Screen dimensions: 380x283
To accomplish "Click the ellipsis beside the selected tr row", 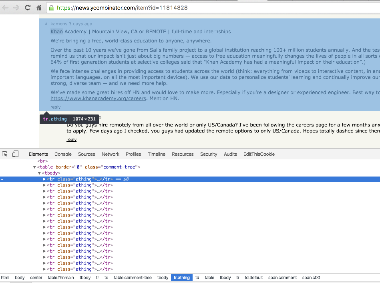I will coord(2,179).
